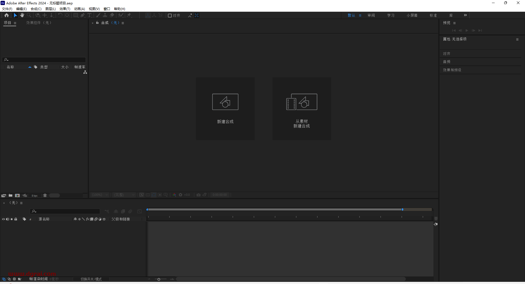The height and width of the screenshot is (284, 525).
Task: Open the timeline (无) panel menu
Action: point(21,203)
